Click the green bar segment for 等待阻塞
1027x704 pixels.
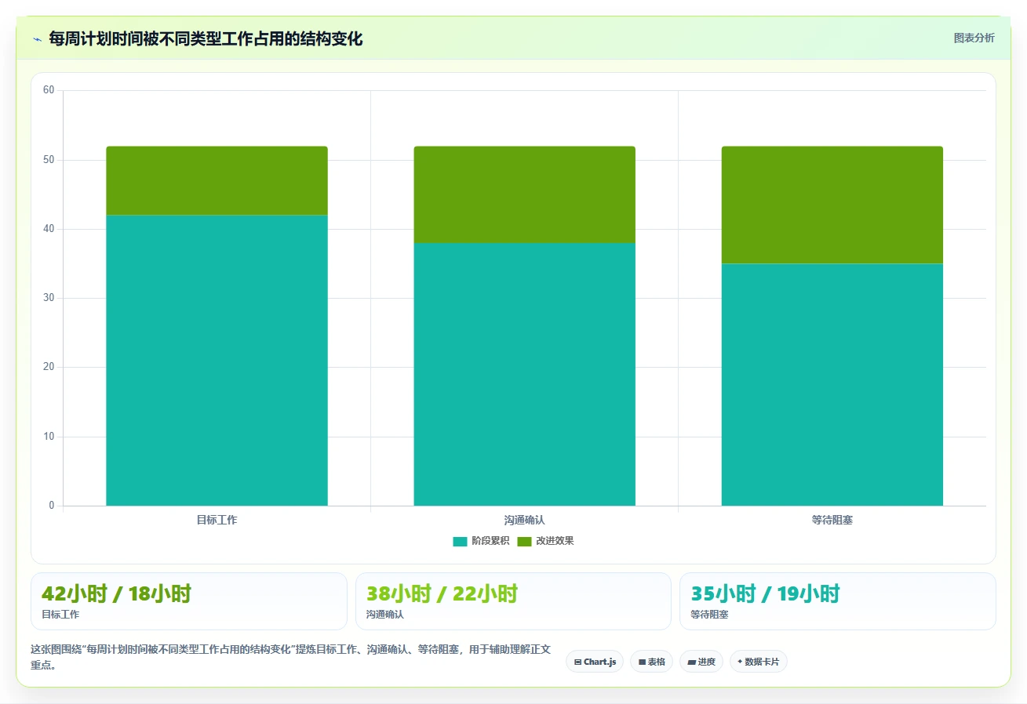[x=832, y=205]
